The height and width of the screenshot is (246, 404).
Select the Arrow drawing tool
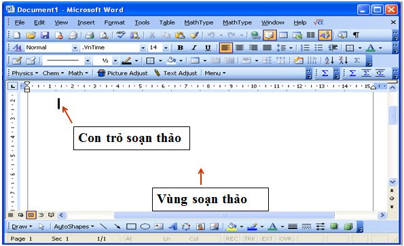point(117,226)
